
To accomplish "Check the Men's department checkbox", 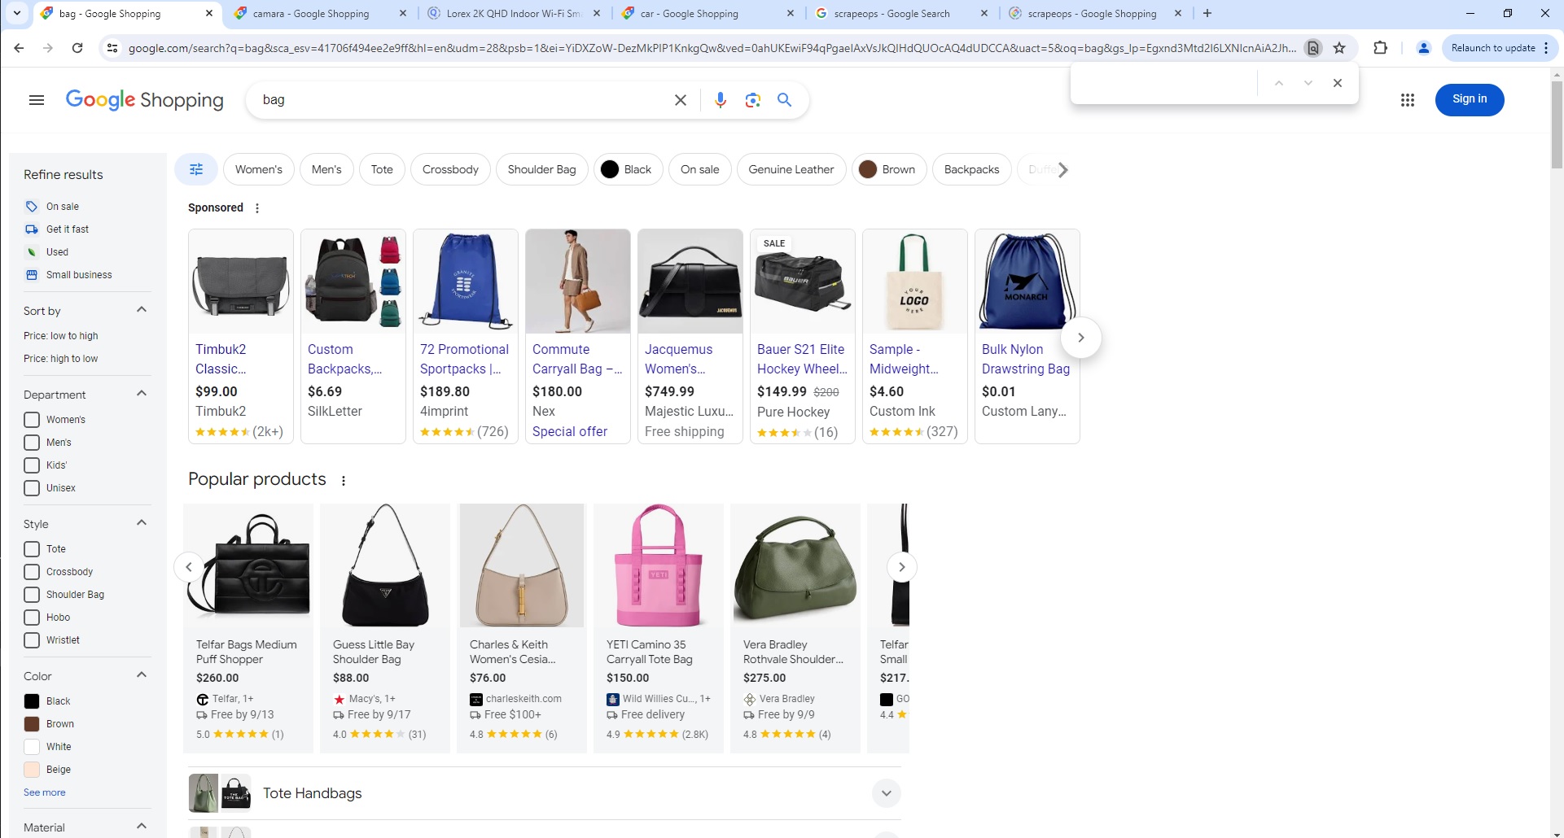I will 31,442.
